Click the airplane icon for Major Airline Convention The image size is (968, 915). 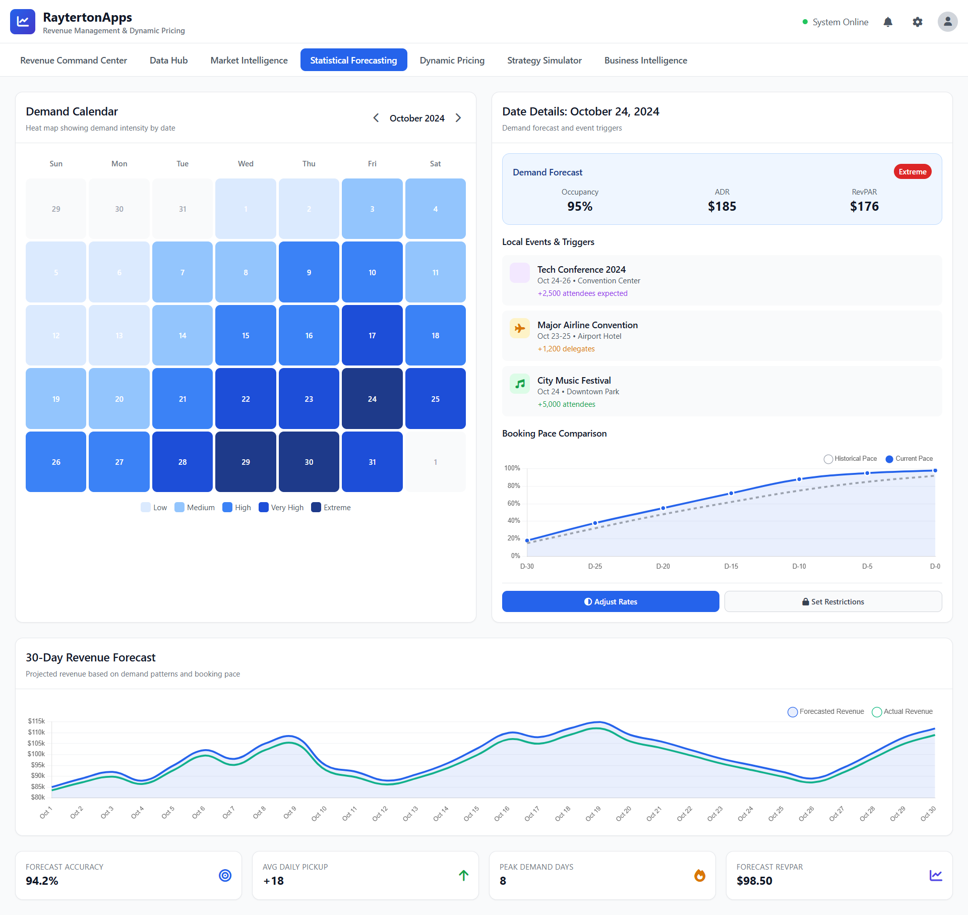click(519, 328)
